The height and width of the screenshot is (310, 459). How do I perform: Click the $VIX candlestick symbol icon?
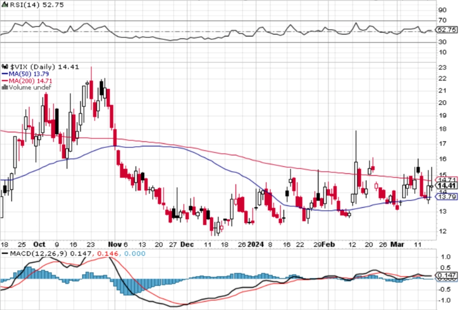click(5, 67)
